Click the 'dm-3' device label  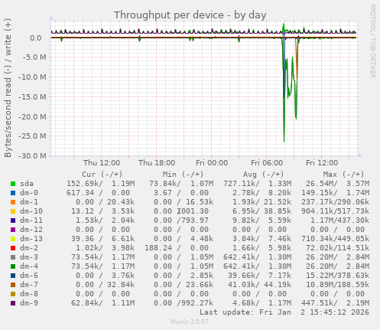click(x=29, y=257)
